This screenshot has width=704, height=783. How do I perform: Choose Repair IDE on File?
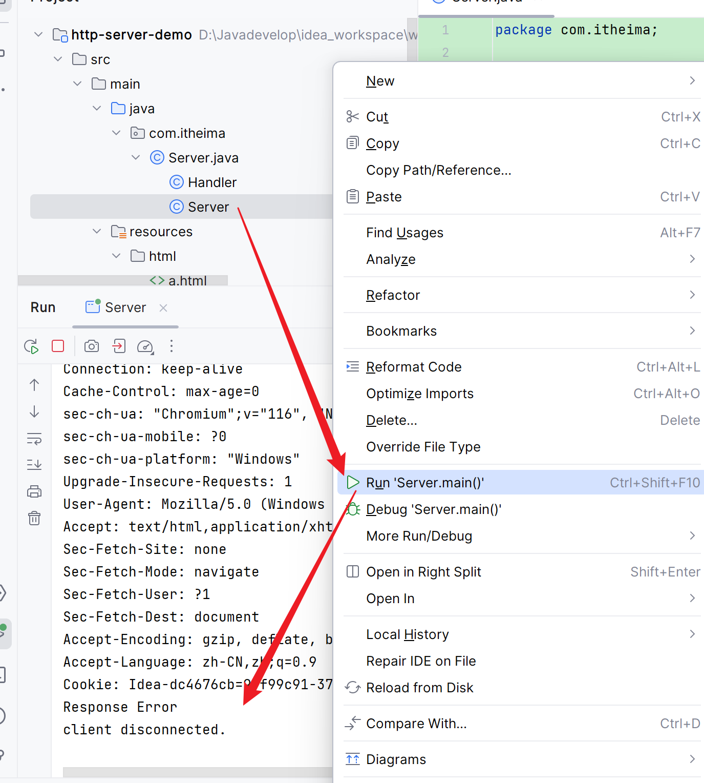point(521,661)
